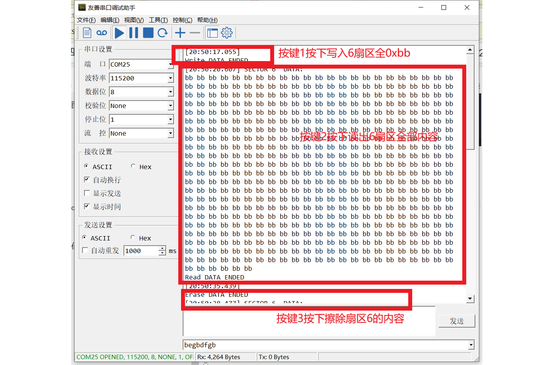This screenshot has height=365, width=553.
Task: Start serial communication with play icon
Action: pos(120,33)
